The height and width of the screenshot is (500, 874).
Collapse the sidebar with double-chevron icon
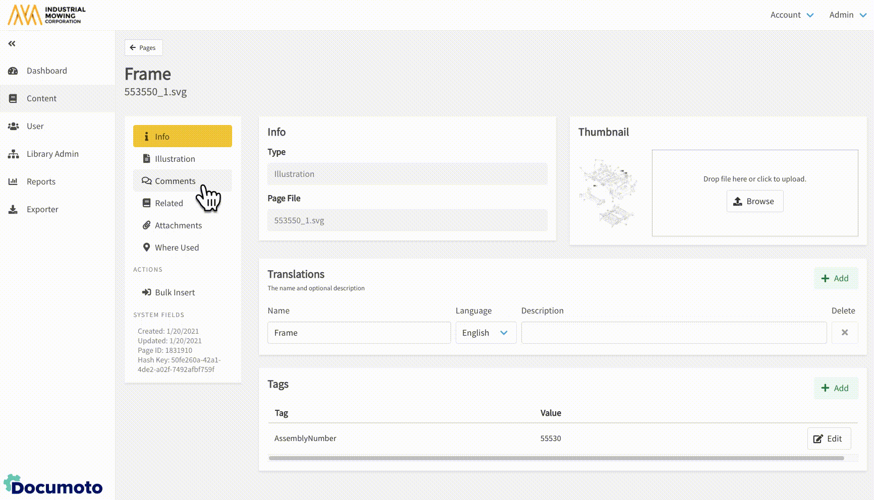coord(12,44)
